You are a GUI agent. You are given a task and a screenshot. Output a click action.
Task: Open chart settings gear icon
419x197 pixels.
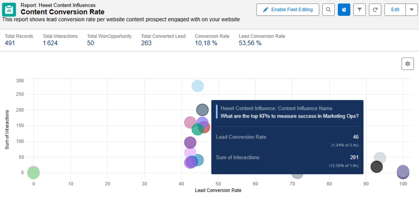tap(408, 64)
